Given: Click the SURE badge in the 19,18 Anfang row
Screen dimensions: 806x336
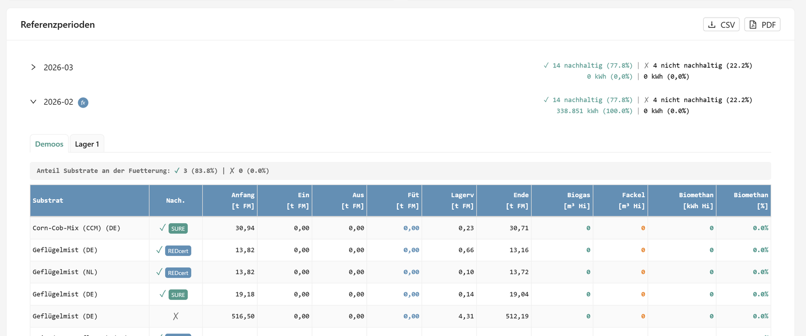Looking at the screenshot, I should tap(178, 295).
